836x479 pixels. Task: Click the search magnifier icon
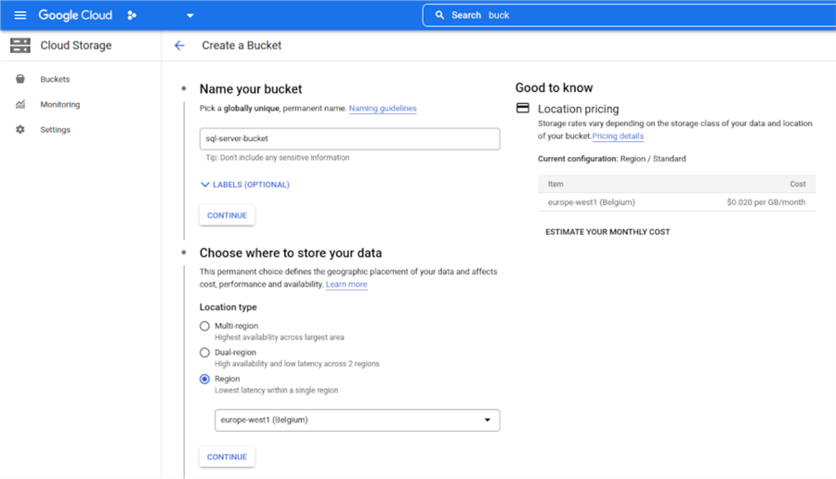(x=439, y=15)
